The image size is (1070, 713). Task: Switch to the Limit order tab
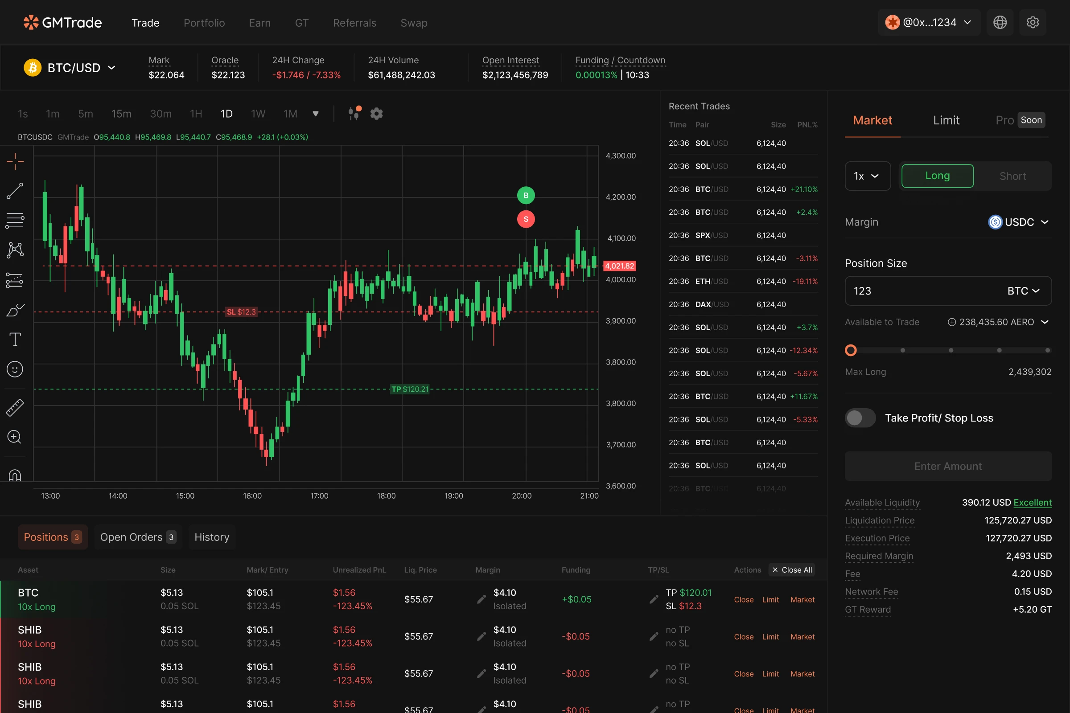tap(946, 120)
